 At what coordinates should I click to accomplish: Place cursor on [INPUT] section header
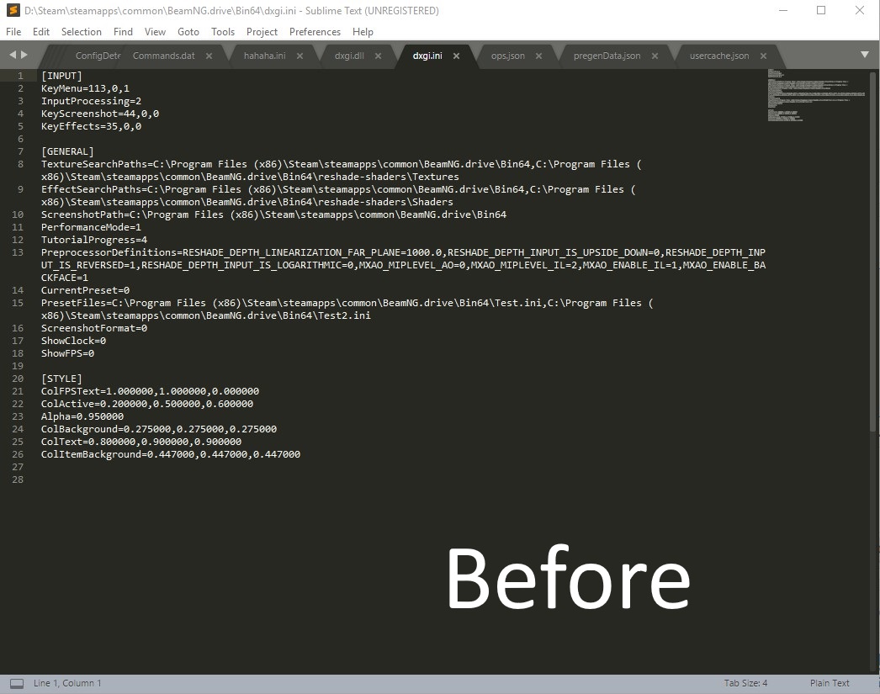coord(61,76)
